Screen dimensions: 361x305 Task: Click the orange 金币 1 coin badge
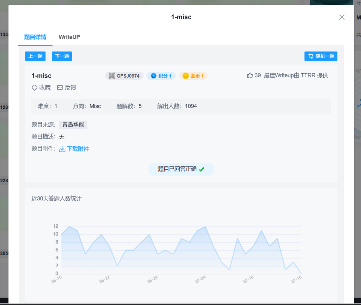[x=193, y=76]
